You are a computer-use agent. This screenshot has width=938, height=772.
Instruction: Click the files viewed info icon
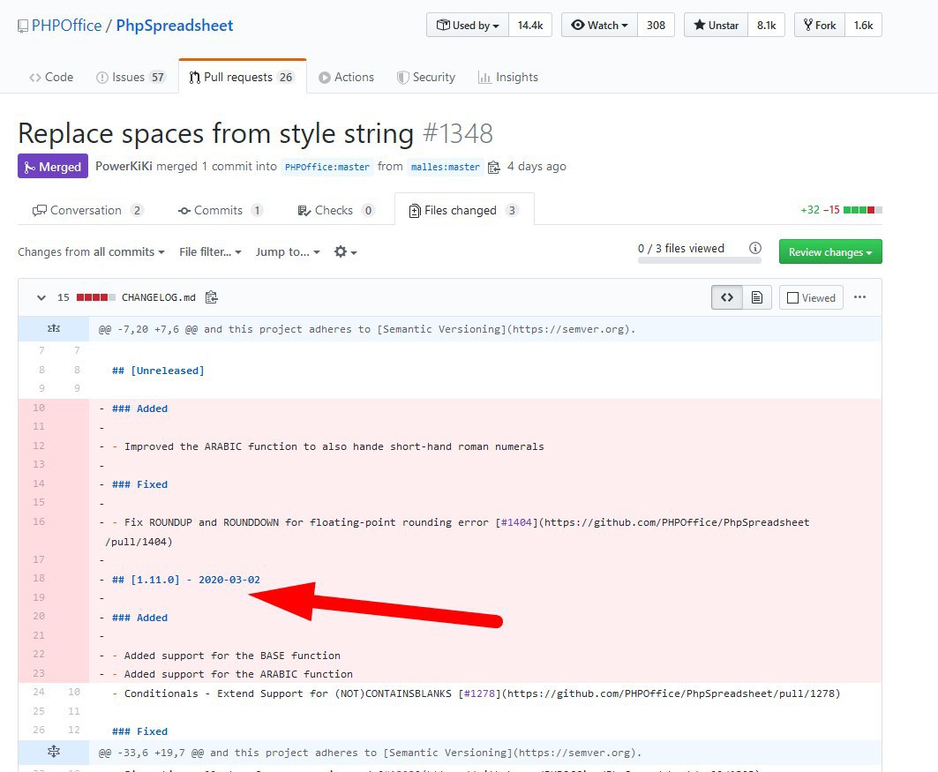tap(755, 248)
